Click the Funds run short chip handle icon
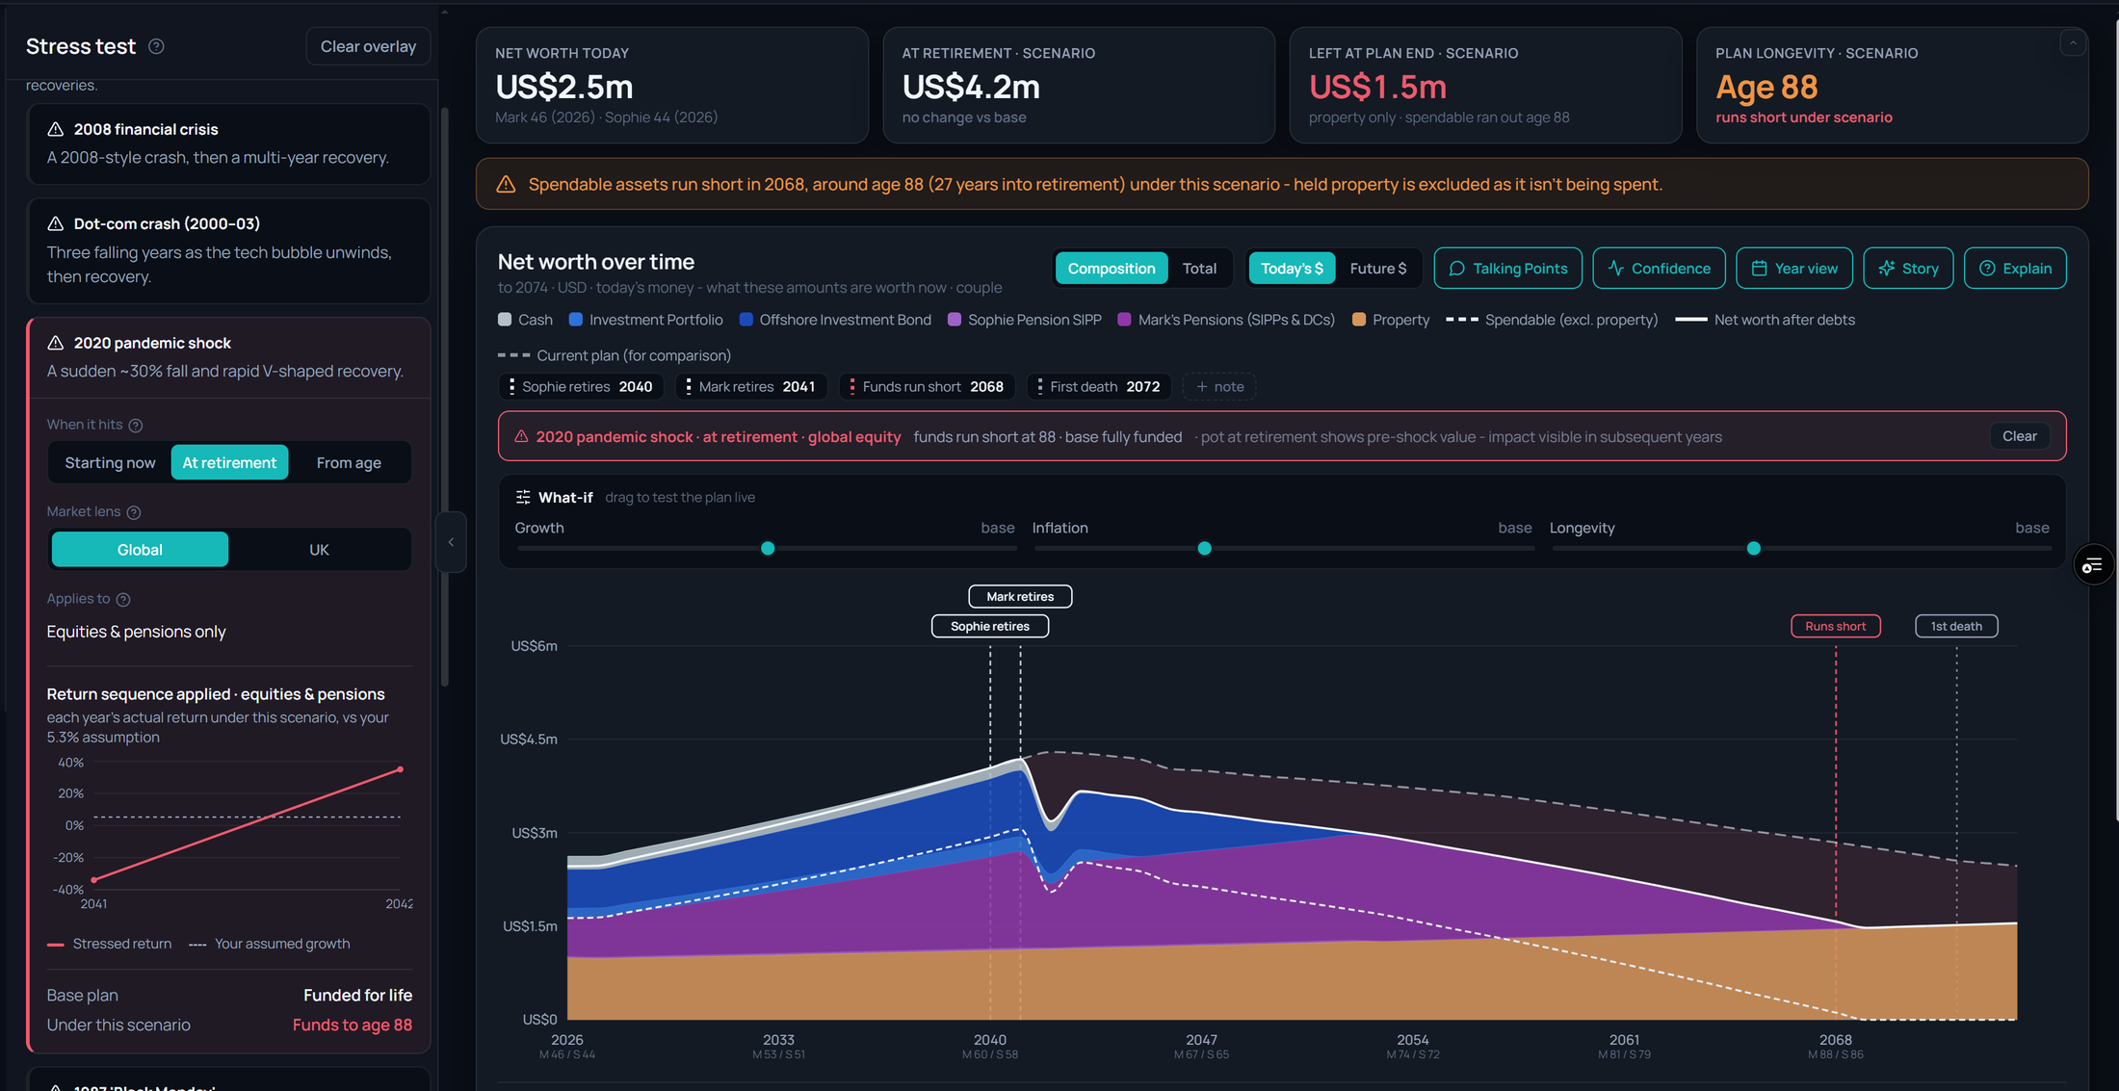 pos(851,386)
